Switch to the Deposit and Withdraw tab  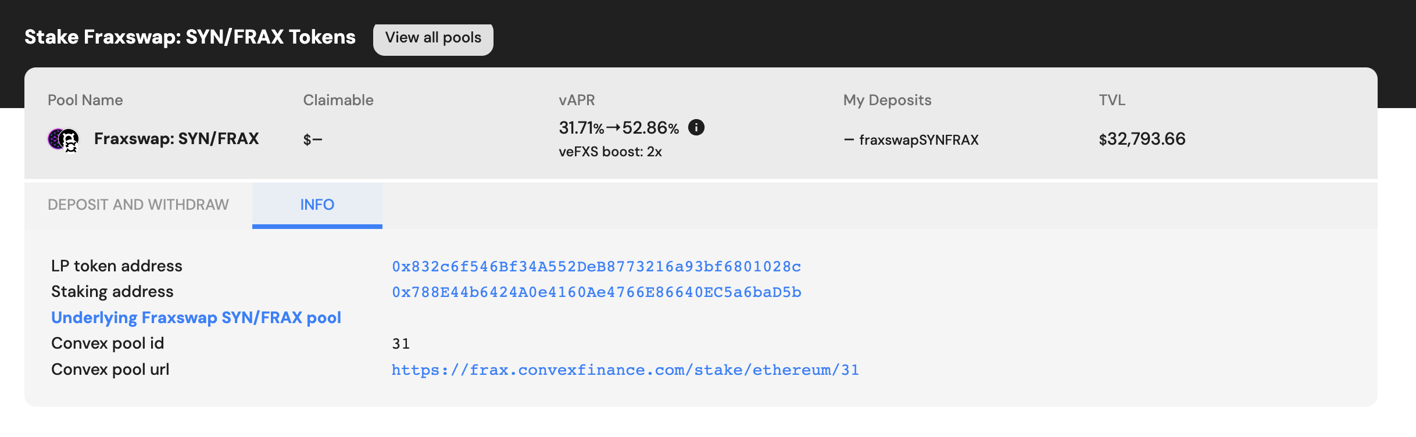click(138, 205)
